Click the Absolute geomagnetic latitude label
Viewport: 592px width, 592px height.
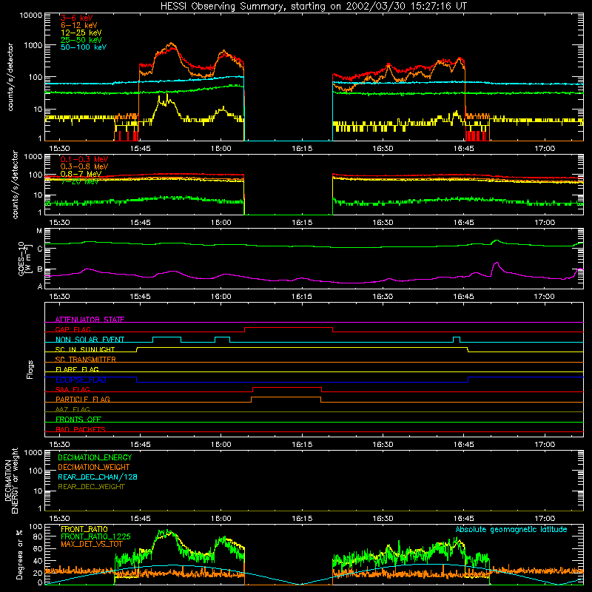[x=511, y=529]
